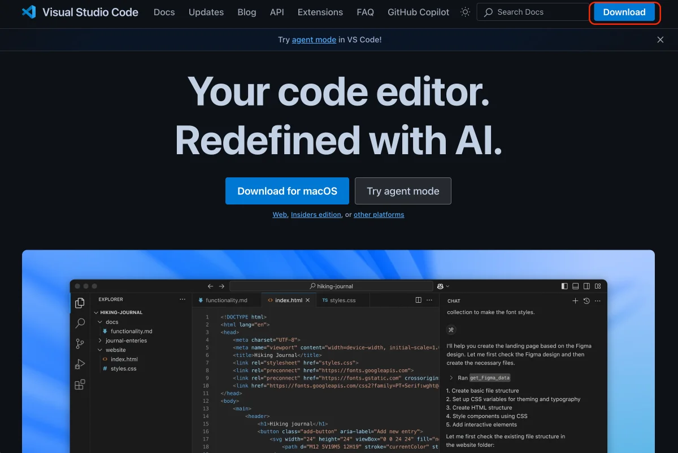Image resolution: width=678 pixels, height=453 pixels.
Task: Open the Source Control icon in activity bar
Action: pos(80,343)
